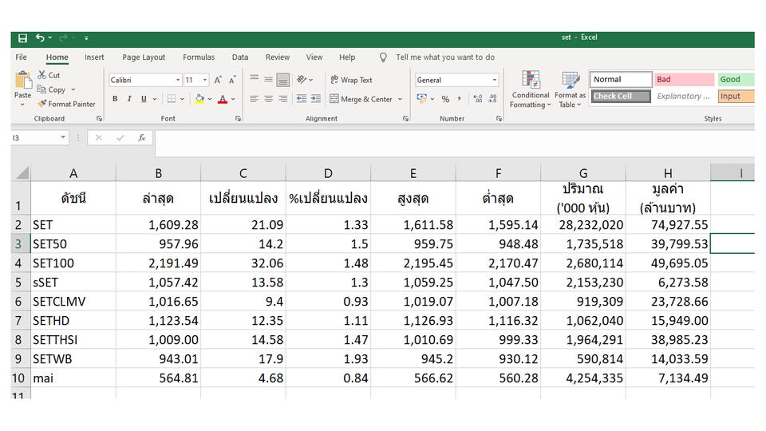Click the Name Box showing I3

click(x=34, y=138)
